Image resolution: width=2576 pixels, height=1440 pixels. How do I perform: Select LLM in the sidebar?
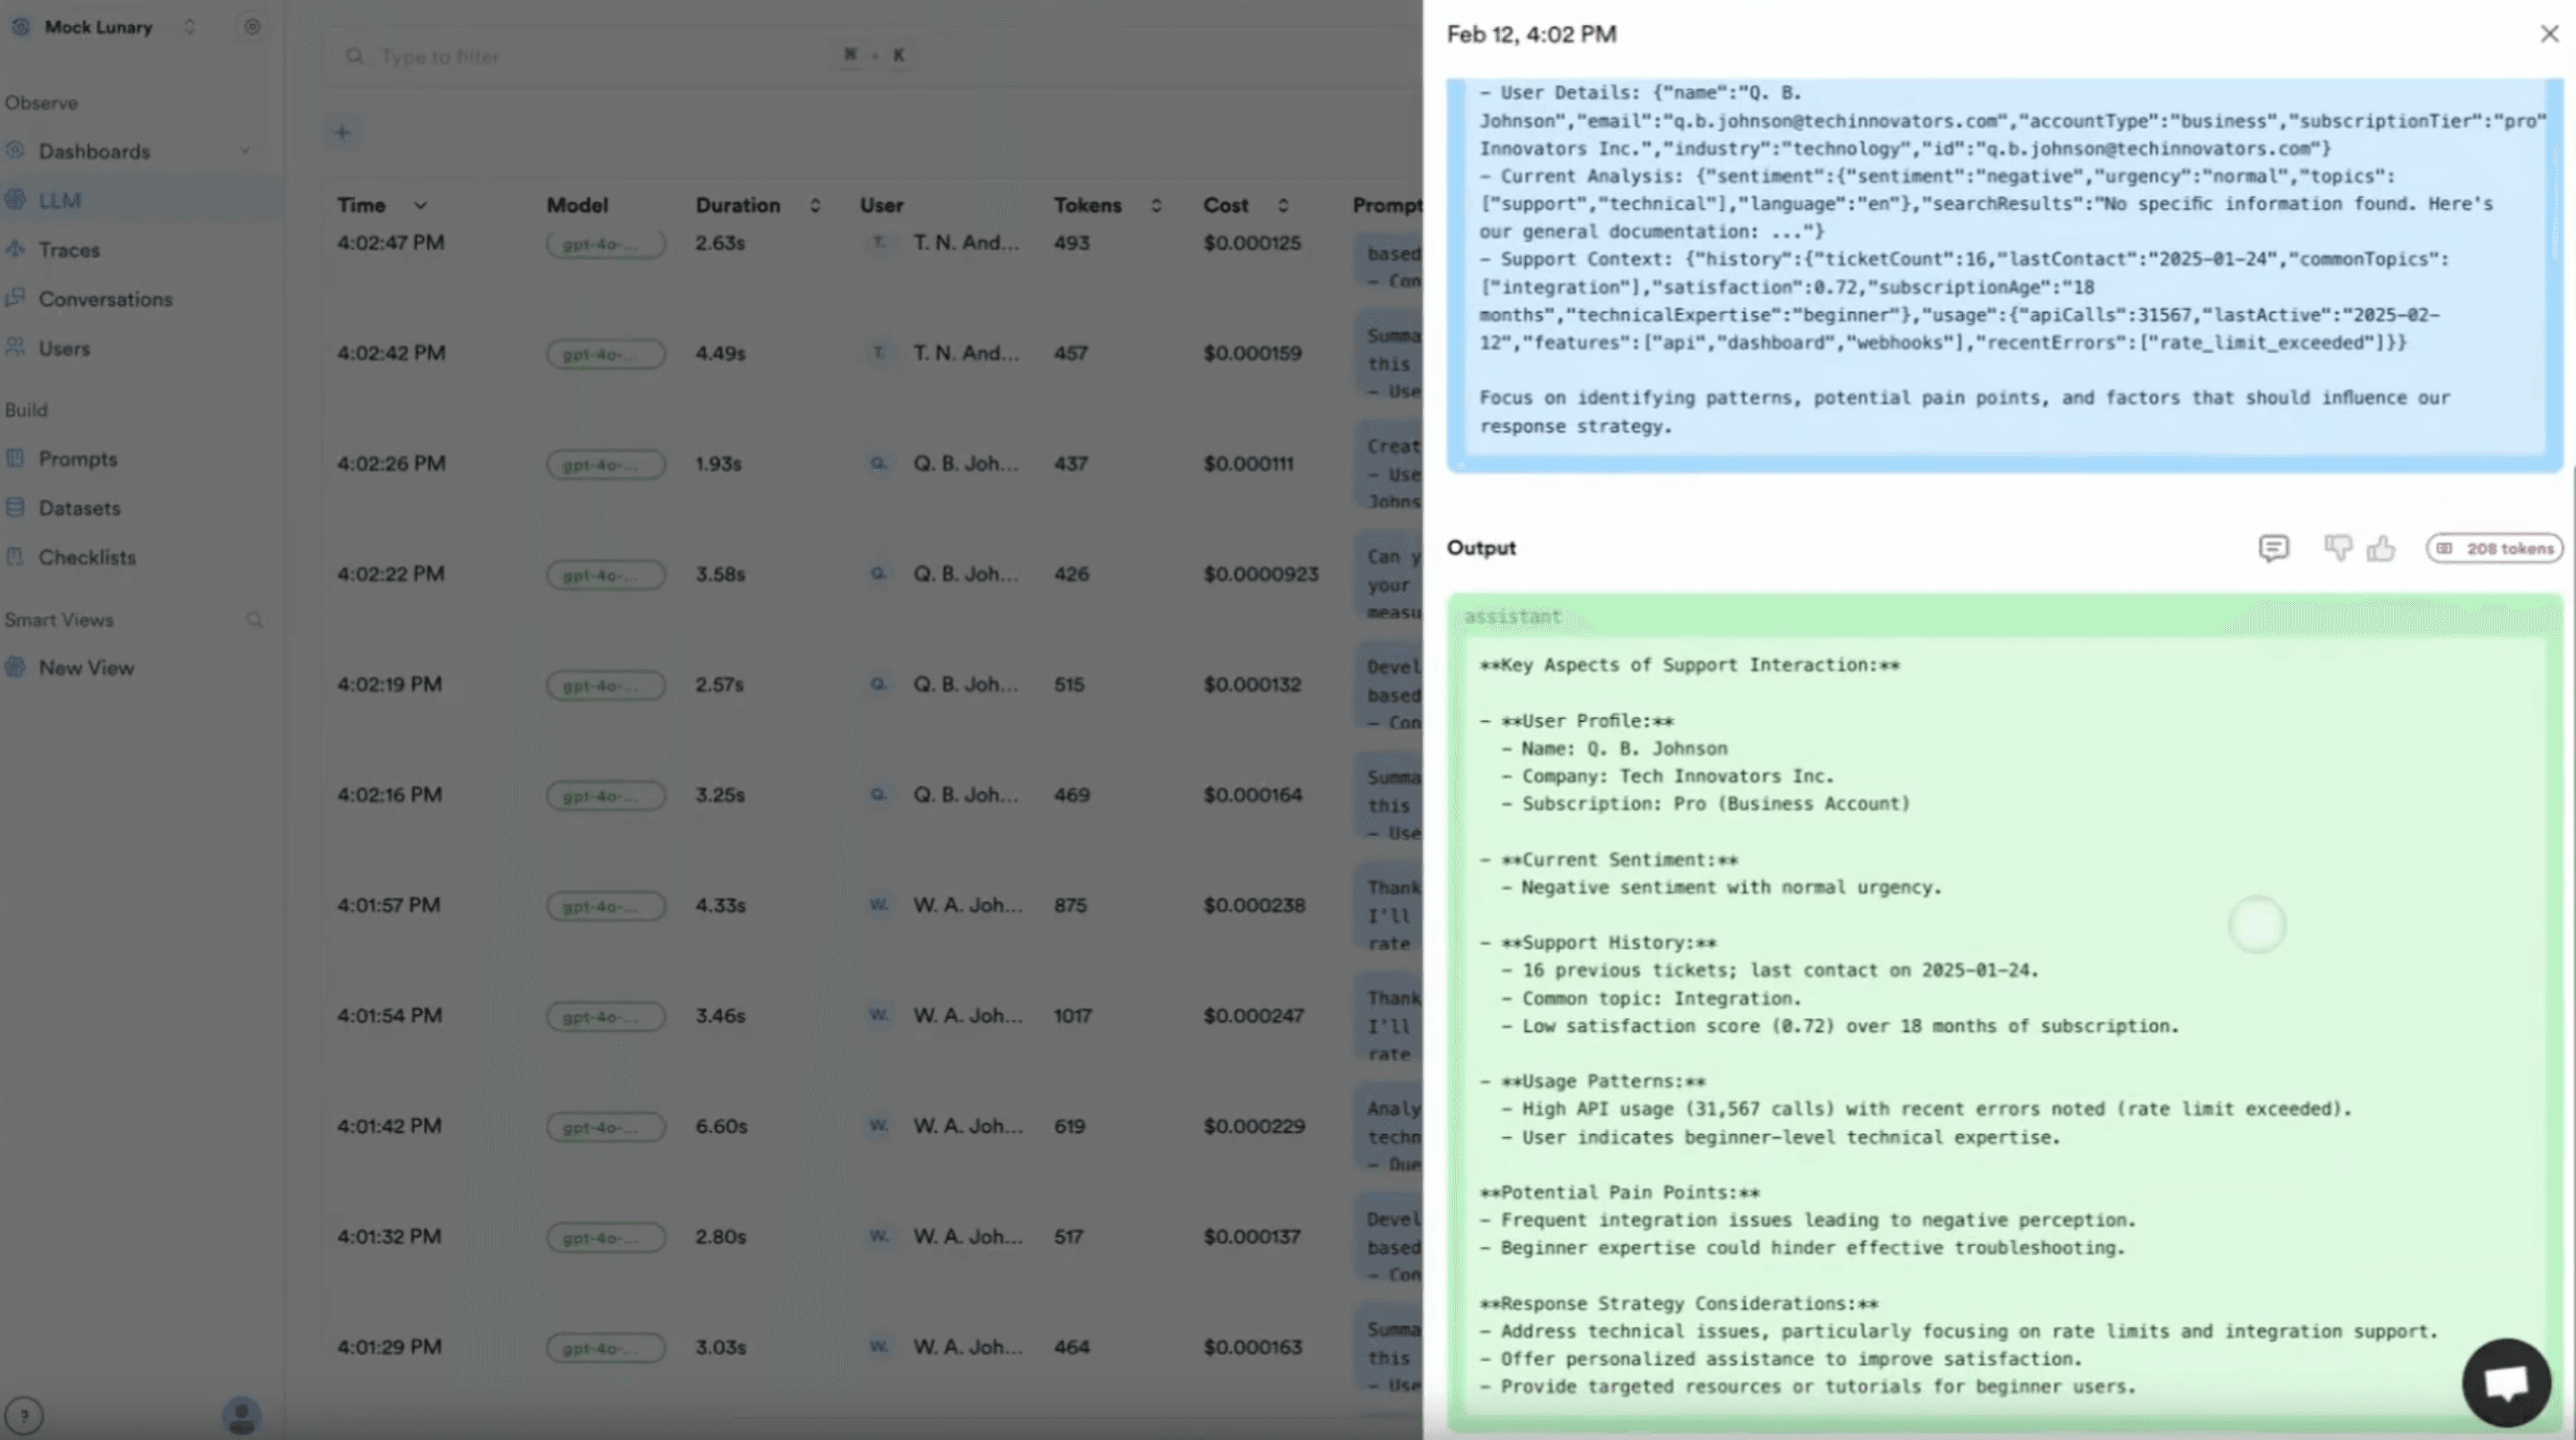59,200
